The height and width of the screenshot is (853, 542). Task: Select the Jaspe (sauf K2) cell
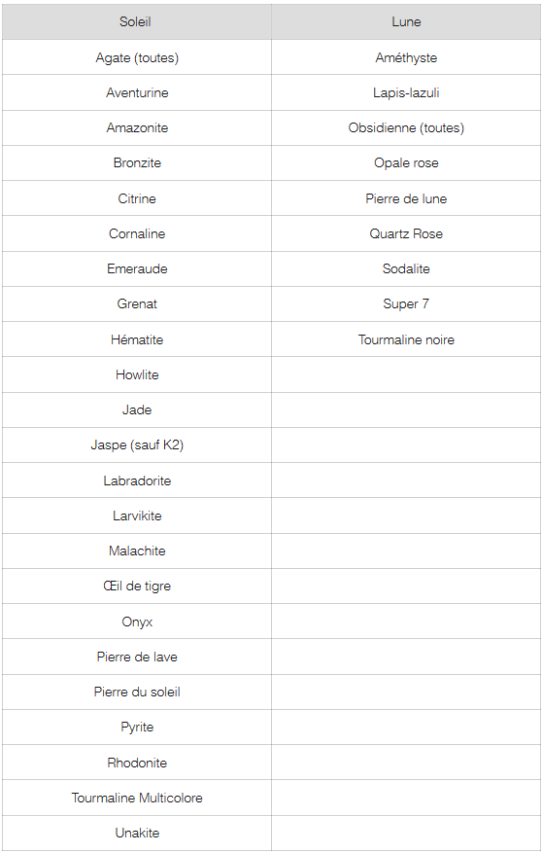point(136,445)
